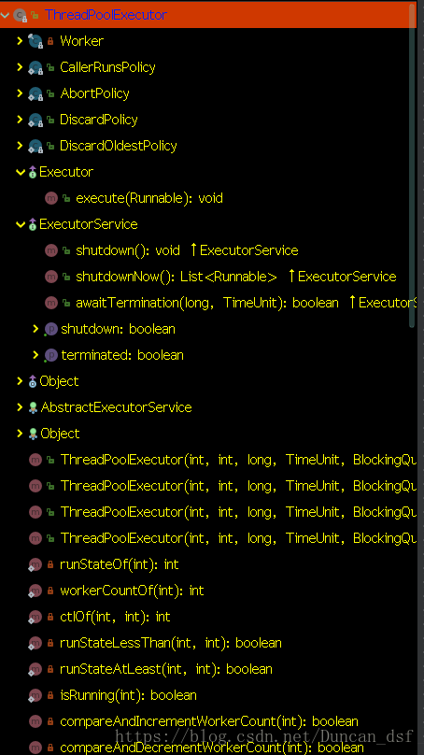
Task: Collapse the root ThreadPoolExecutor node
Action: tap(5, 15)
